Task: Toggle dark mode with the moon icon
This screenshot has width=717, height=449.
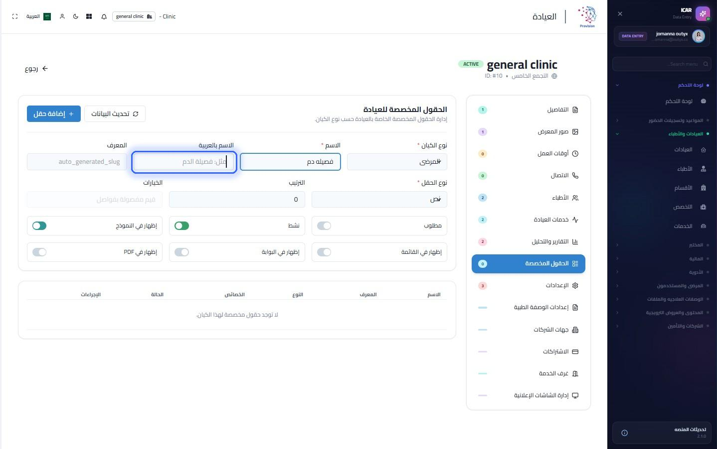Action: click(76, 16)
